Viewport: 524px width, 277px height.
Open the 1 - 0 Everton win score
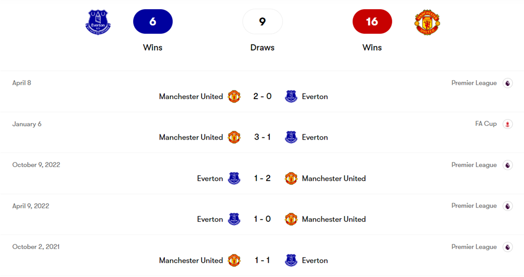coord(263,219)
